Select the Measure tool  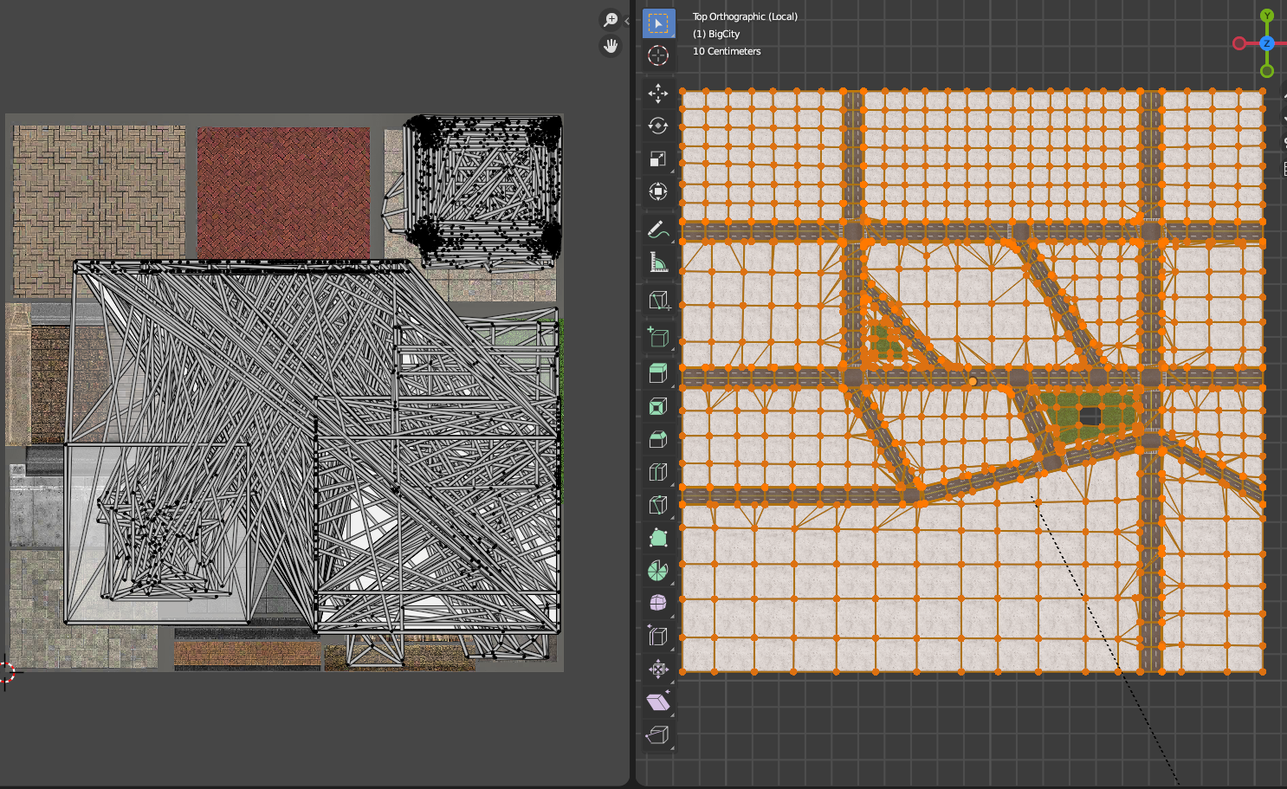point(658,262)
